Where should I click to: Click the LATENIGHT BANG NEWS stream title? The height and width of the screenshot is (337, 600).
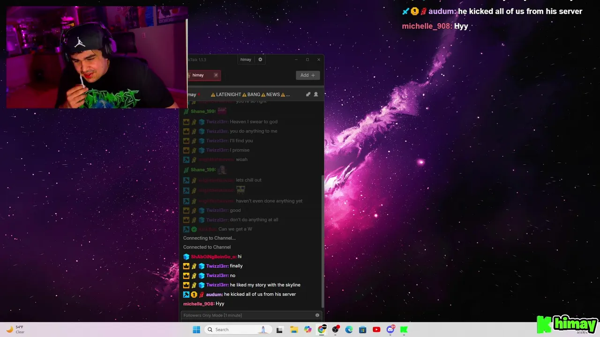250,95
